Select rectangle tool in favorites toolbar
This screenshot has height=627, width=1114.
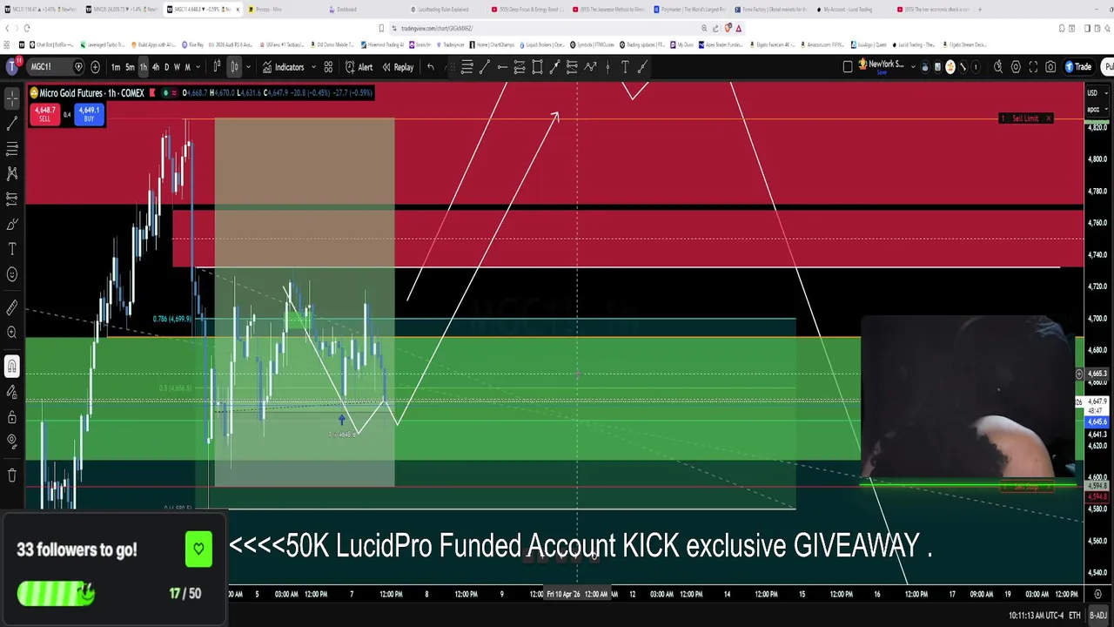537,67
